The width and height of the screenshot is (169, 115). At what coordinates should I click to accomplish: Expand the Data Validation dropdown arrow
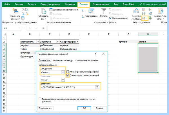pos(147,18)
